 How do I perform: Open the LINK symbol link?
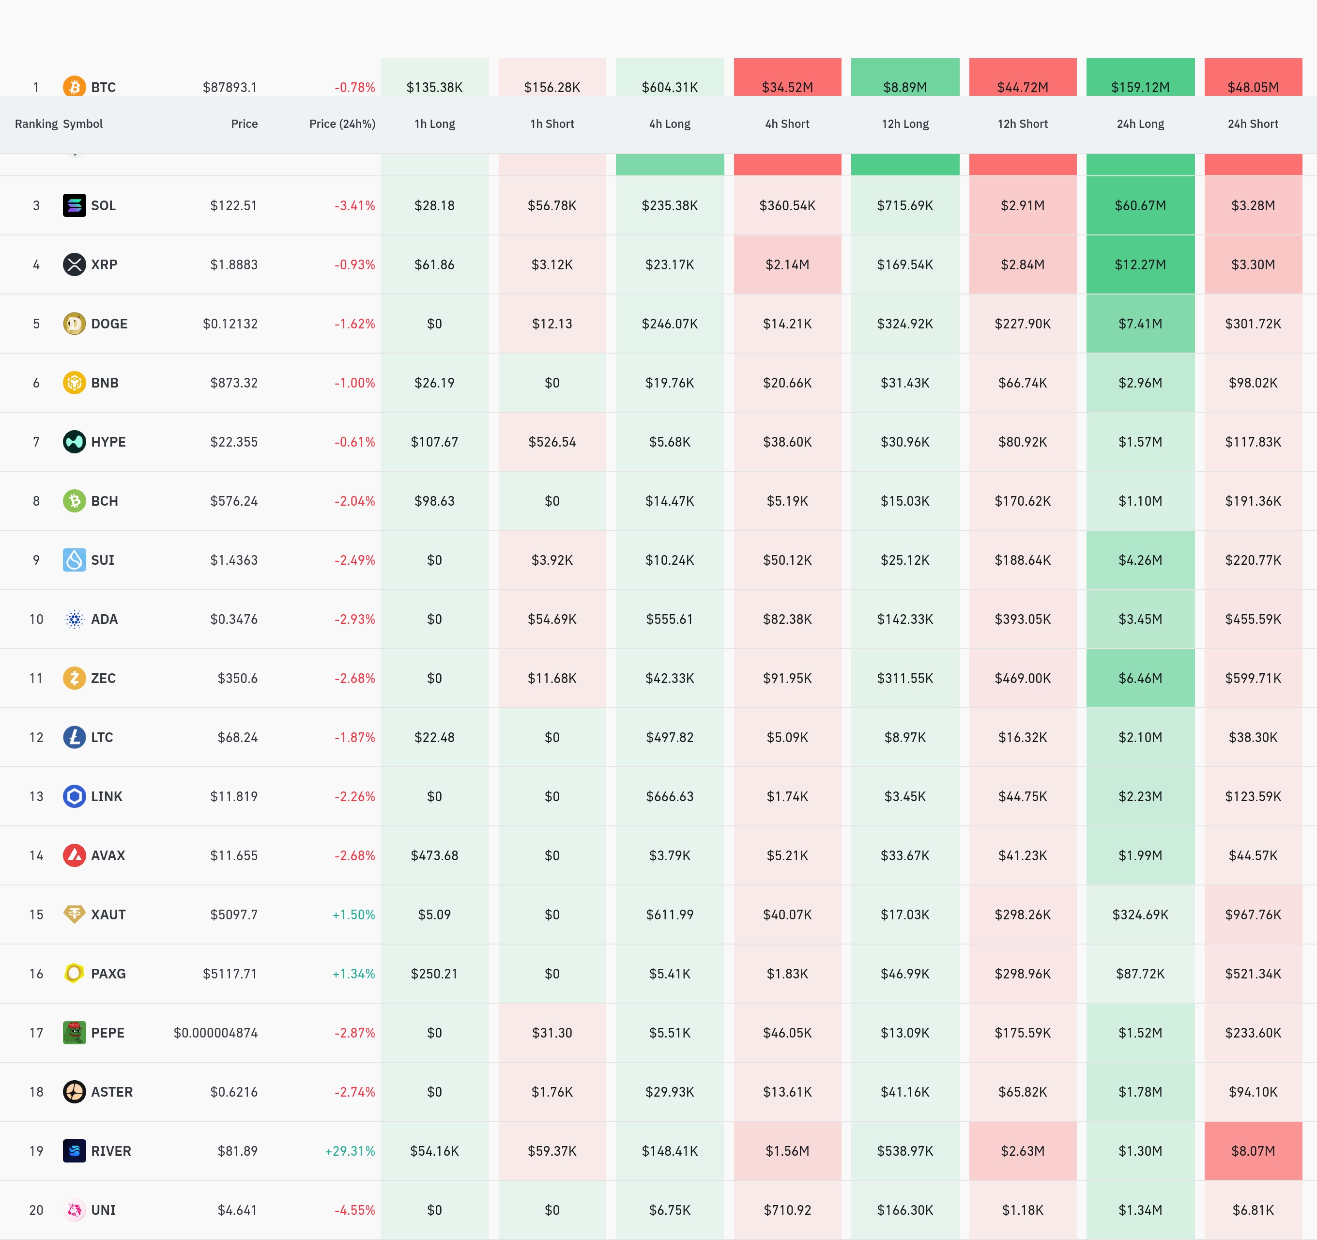107,797
